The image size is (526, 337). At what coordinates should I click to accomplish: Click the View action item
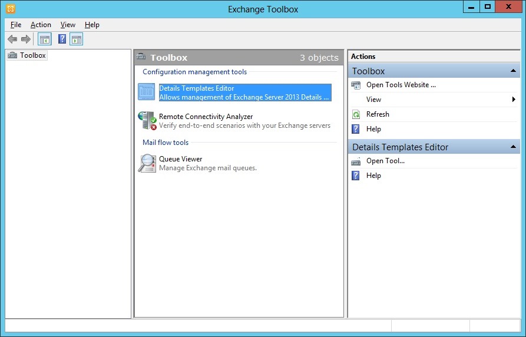coord(373,100)
